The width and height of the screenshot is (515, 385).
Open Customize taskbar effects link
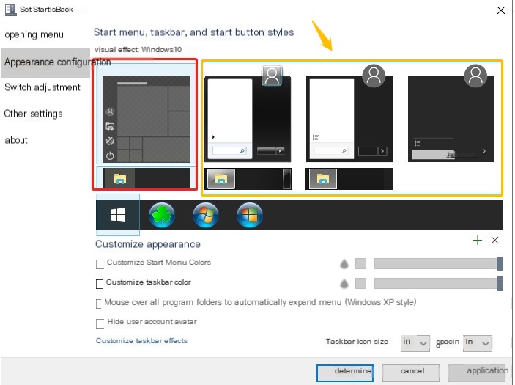pos(141,340)
